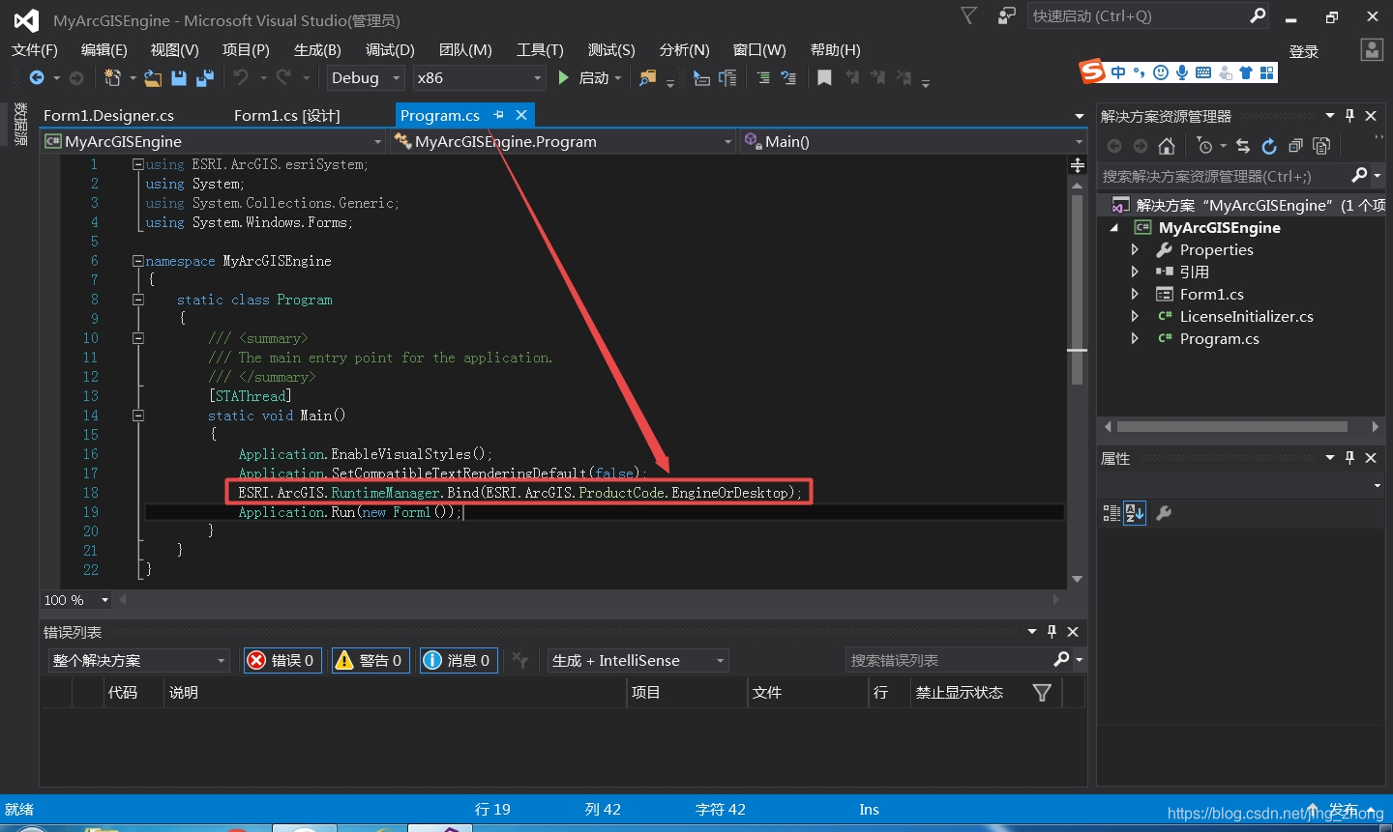The height and width of the screenshot is (832, 1393).
Task: Click the Comment Out Lines icon
Action: [763, 77]
